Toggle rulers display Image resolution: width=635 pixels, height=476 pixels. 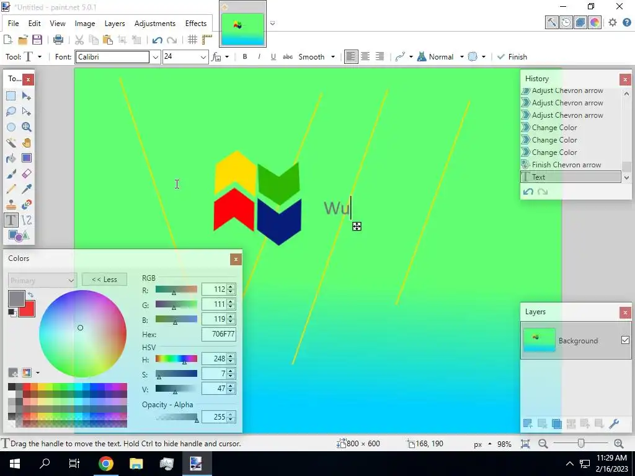pyautogui.click(x=207, y=40)
